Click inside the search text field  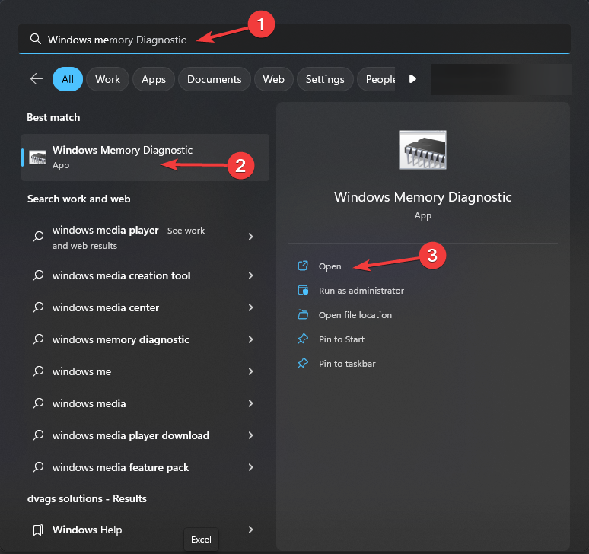click(x=294, y=39)
